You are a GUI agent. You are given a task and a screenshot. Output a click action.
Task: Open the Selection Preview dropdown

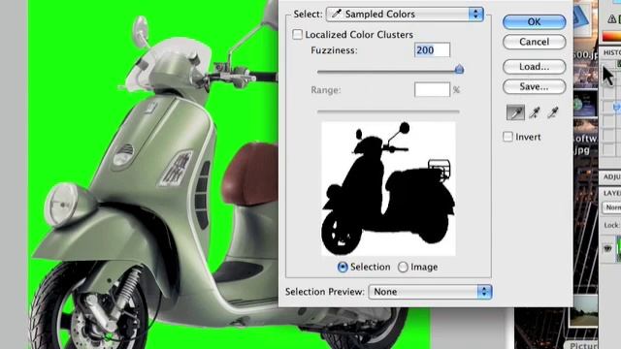(x=430, y=292)
